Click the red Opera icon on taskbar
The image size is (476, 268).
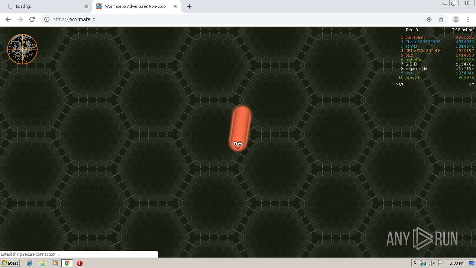point(80,263)
